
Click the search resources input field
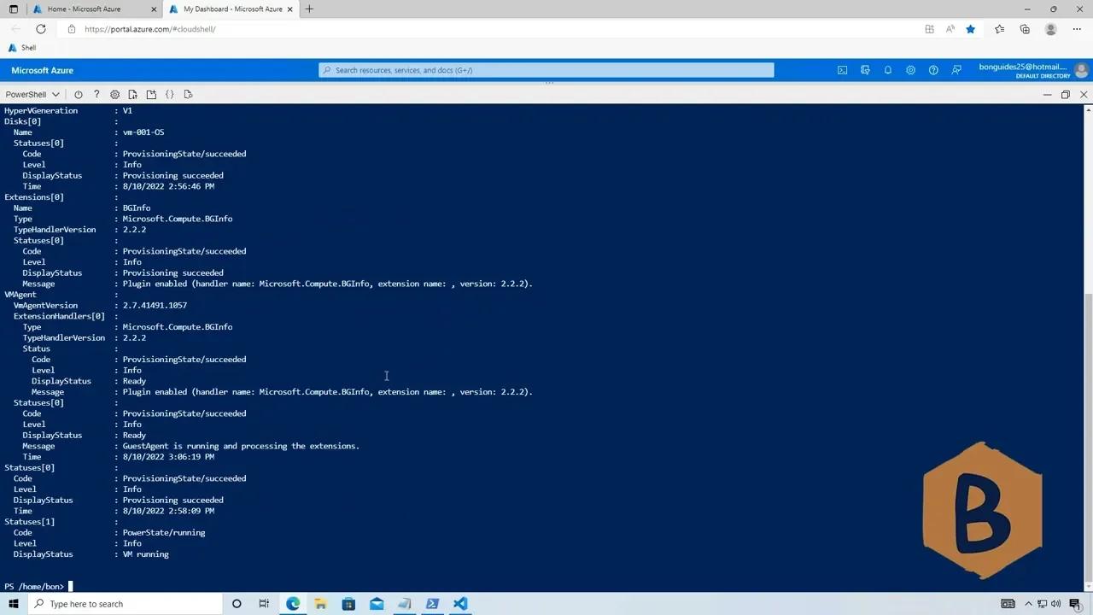coord(546,70)
